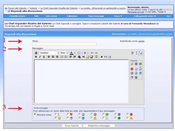
Task: Open Nuovi messaggi from navbar
Action: tap(96, 16)
